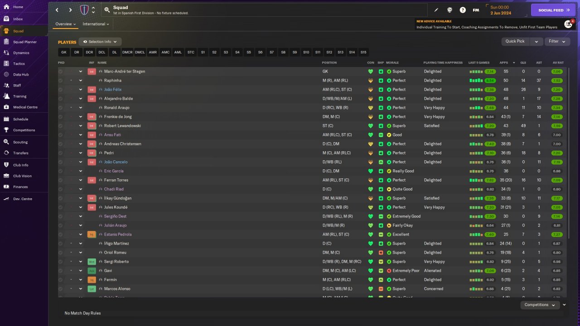Switch to the Overview tab

pyautogui.click(x=66, y=24)
